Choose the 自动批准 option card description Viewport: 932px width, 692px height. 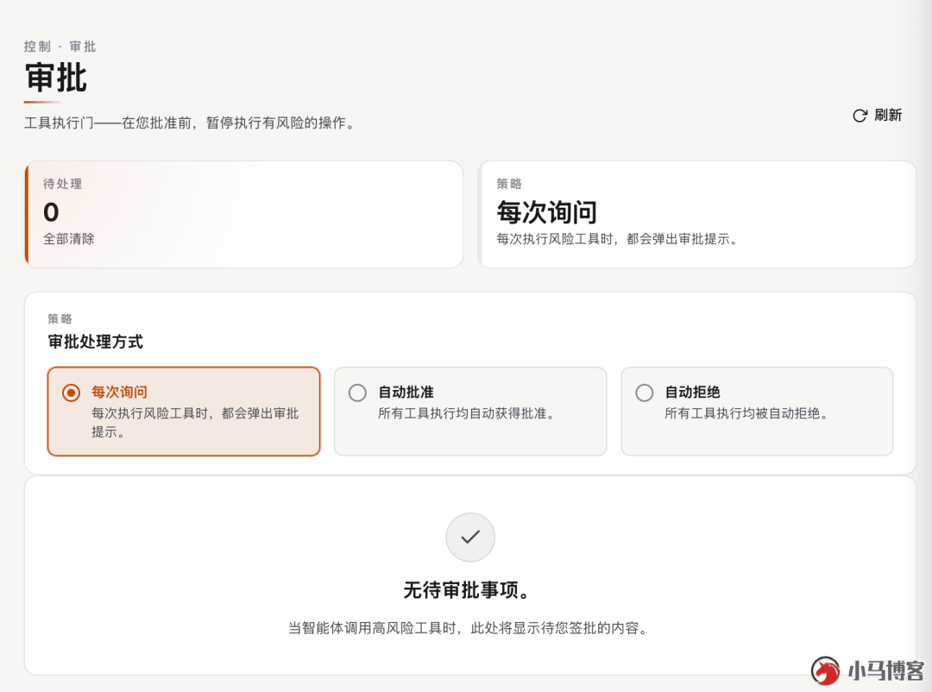coord(467,414)
